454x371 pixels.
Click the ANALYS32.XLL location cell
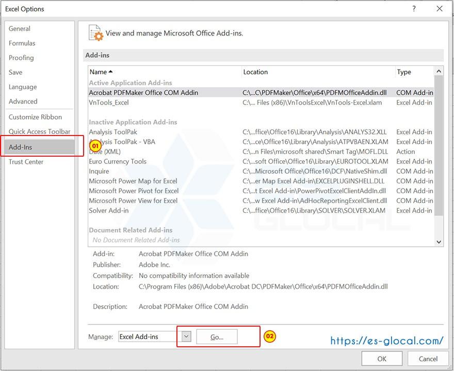click(314, 132)
